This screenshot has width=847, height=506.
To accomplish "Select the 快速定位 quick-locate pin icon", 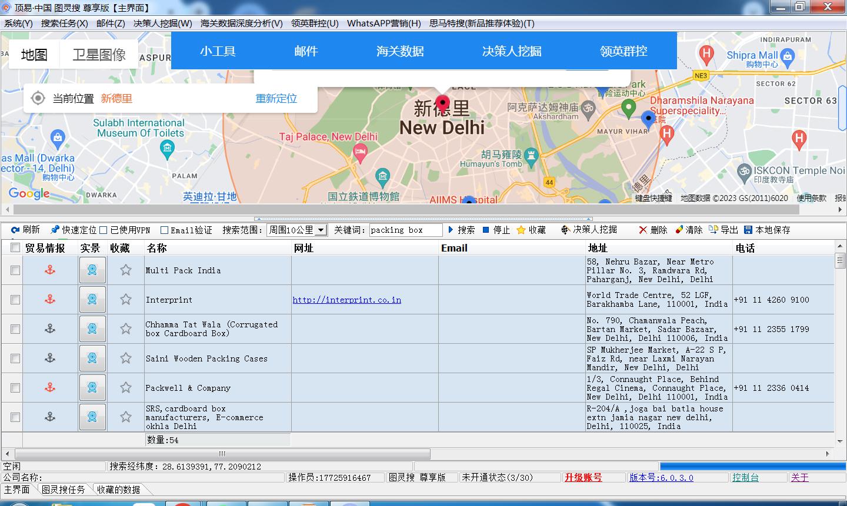I will tap(56, 230).
